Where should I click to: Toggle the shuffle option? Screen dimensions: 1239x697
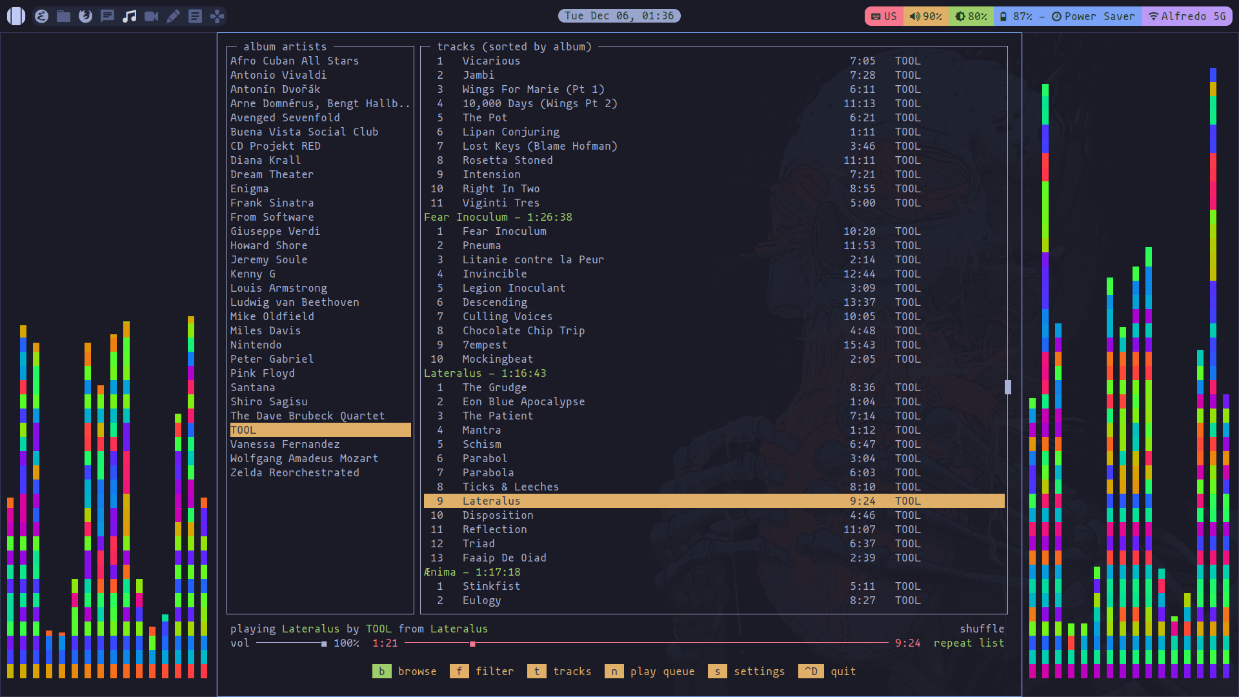tap(982, 629)
